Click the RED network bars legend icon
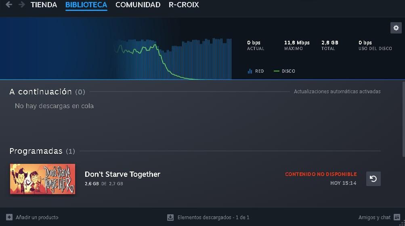 click(250, 71)
